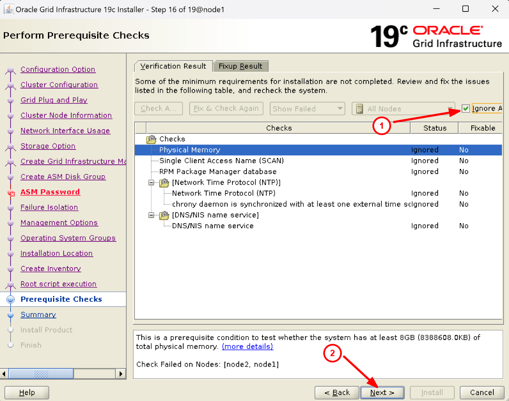Switch to the Verification Result tab
509x401 pixels.
click(x=173, y=66)
